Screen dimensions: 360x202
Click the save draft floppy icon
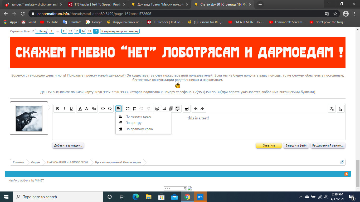pos(187,109)
